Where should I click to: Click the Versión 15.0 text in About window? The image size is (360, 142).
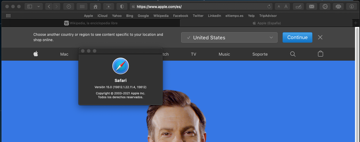click(121, 87)
